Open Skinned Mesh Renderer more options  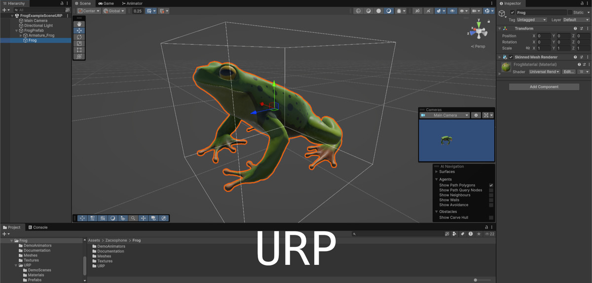pyautogui.click(x=587, y=57)
